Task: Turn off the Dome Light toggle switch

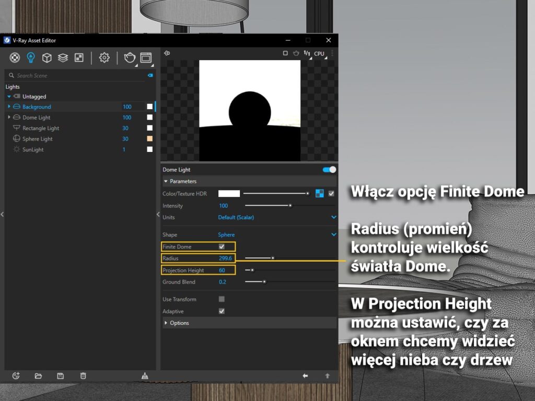Action: [329, 170]
